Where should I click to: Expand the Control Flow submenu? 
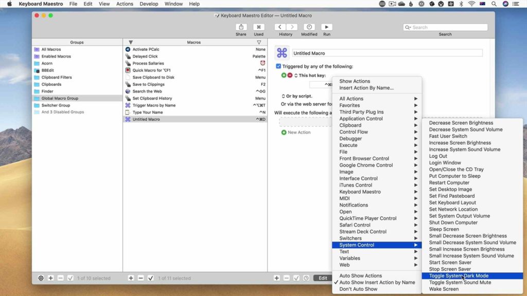point(377,132)
